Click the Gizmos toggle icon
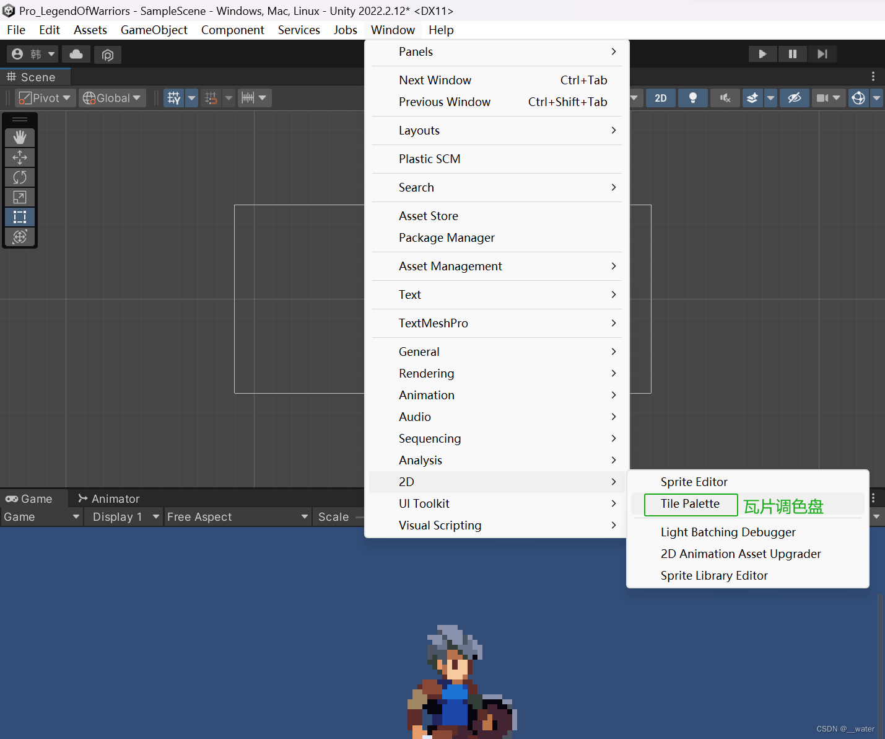Image resolution: width=885 pixels, height=739 pixels. click(858, 98)
